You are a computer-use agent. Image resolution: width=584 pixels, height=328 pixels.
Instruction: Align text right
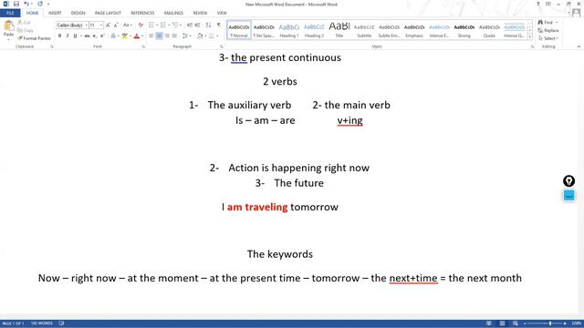coord(167,36)
